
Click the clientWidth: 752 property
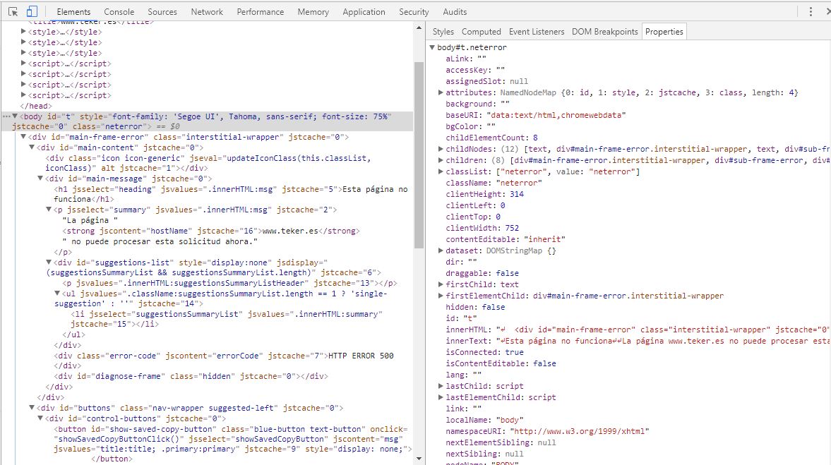pos(482,228)
